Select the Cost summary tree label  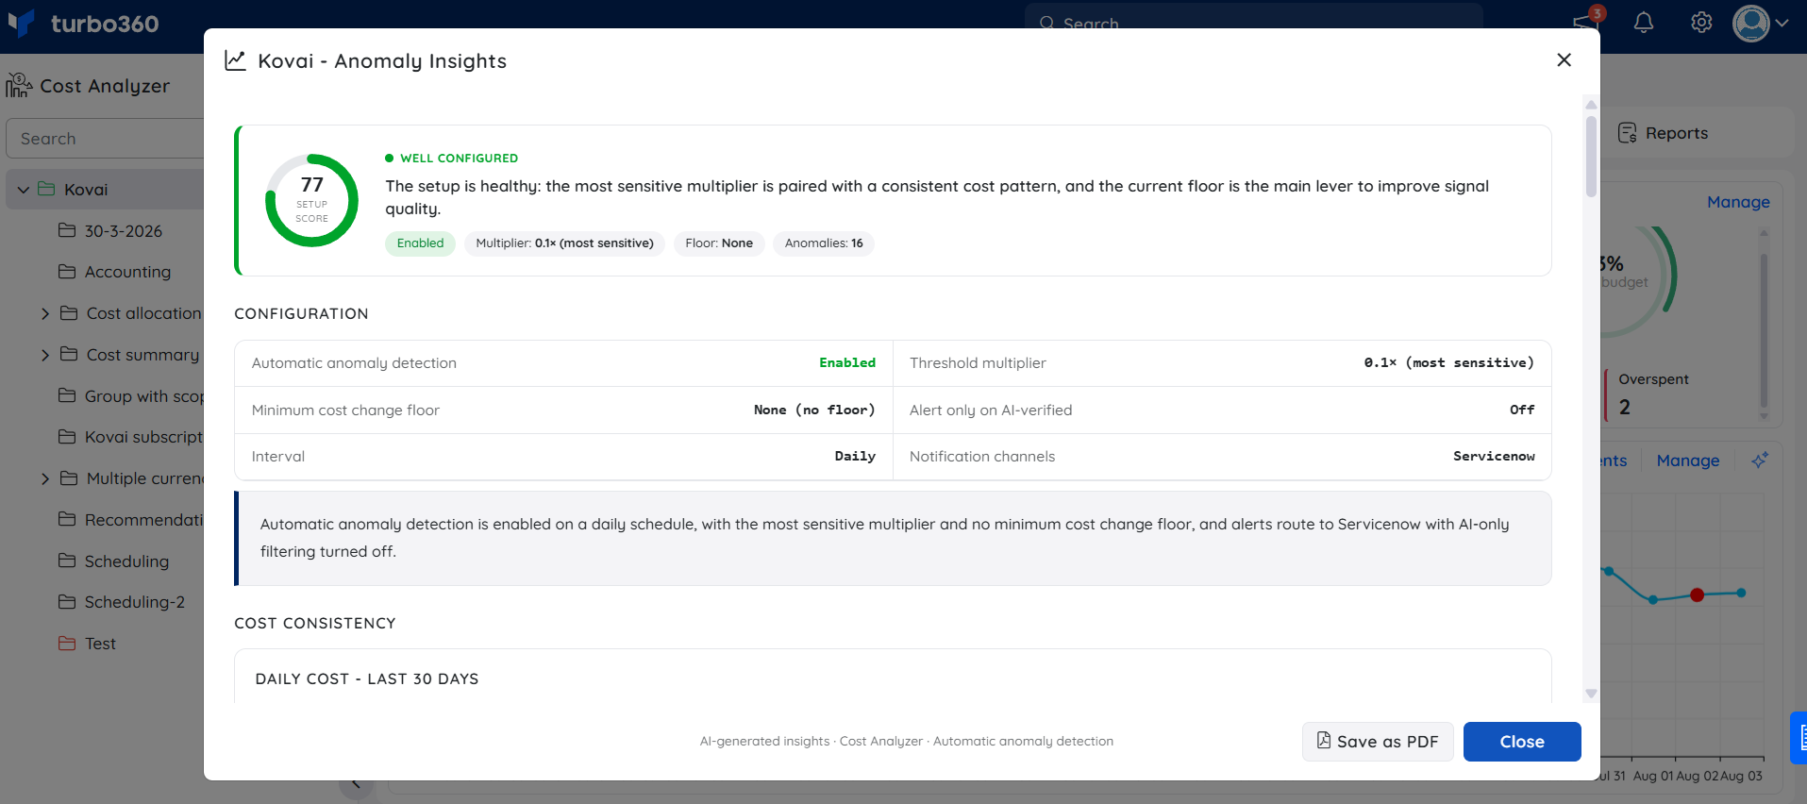(x=143, y=355)
